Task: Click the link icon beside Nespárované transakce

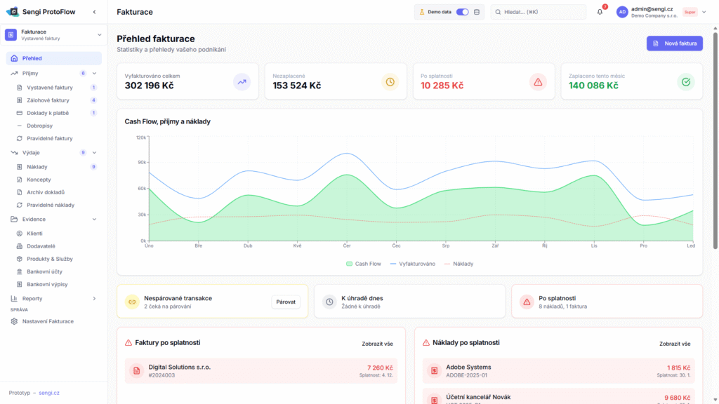Action: [x=131, y=302]
